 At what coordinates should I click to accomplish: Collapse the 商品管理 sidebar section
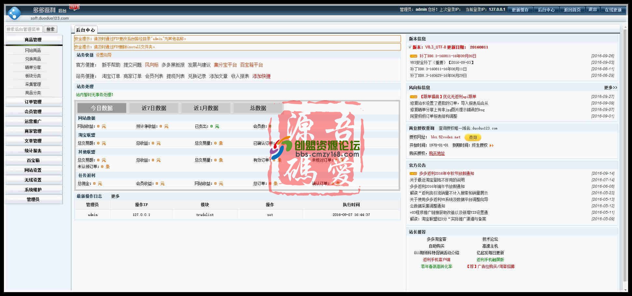(x=34, y=40)
